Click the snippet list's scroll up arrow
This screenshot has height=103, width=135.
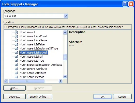(x=65, y=32)
